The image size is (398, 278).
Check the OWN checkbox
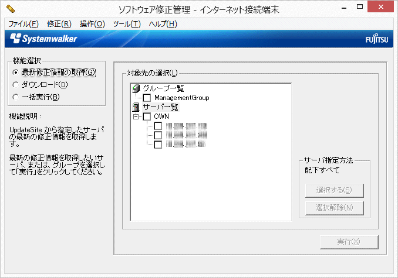tap(147, 116)
